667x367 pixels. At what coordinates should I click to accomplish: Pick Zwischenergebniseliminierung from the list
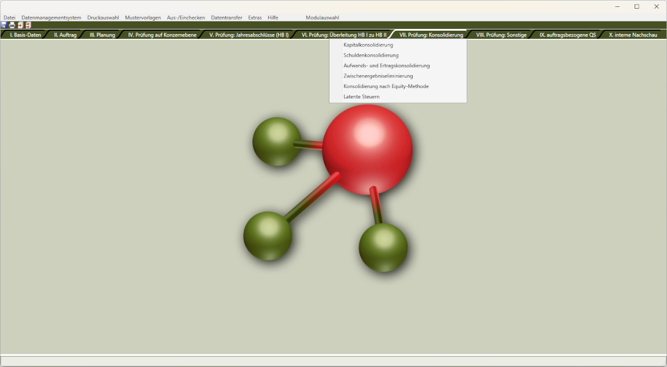378,76
